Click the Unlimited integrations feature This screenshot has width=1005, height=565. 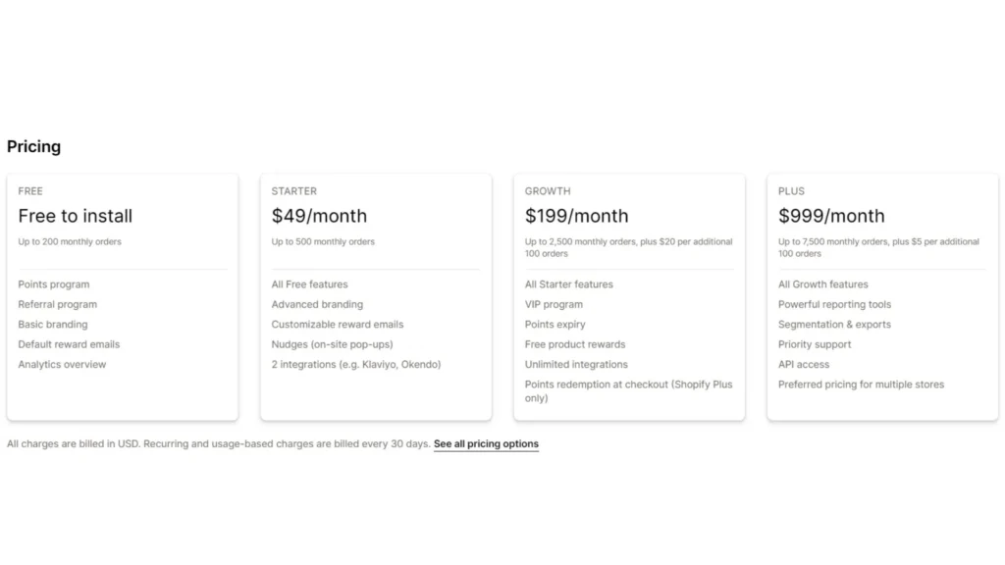pos(575,364)
